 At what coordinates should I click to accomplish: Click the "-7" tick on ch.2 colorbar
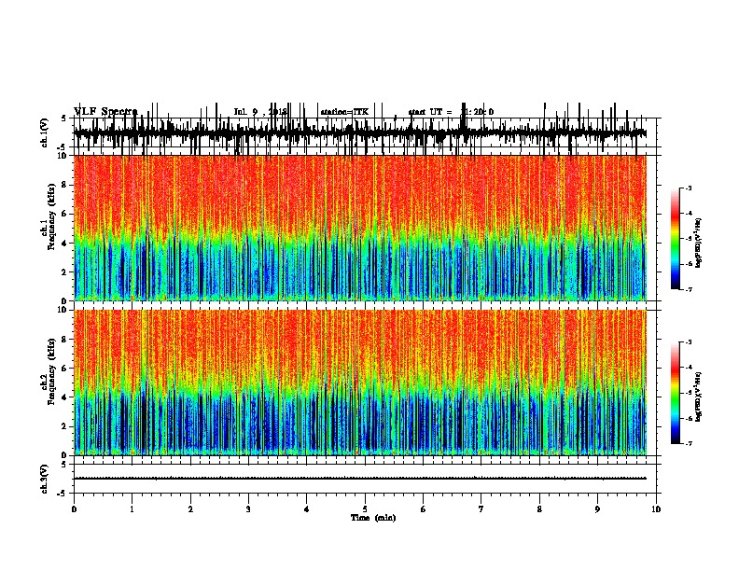point(689,443)
